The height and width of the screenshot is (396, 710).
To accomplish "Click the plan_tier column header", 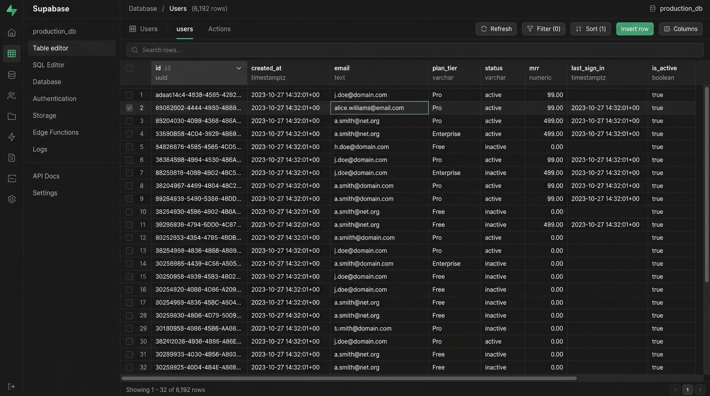I will (x=455, y=73).
